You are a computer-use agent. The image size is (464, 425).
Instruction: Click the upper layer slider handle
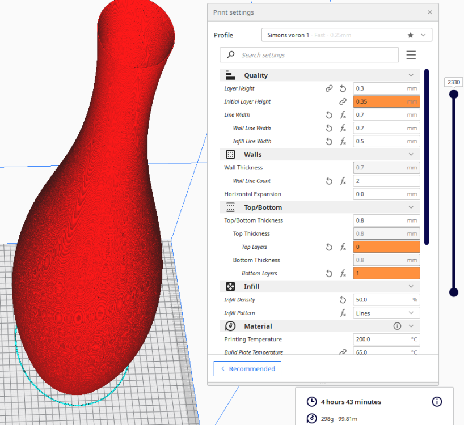pos(454,94)
